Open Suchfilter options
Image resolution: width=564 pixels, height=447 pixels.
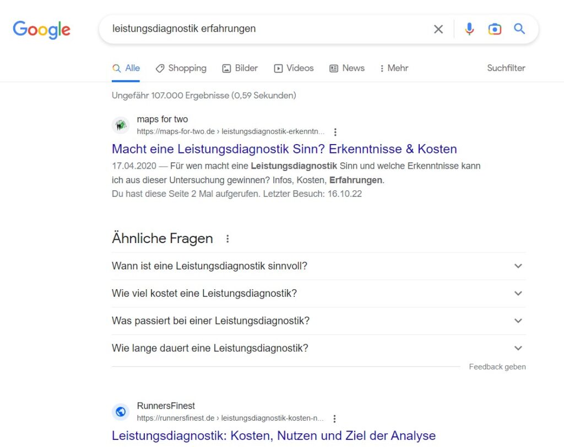point(506,68)
